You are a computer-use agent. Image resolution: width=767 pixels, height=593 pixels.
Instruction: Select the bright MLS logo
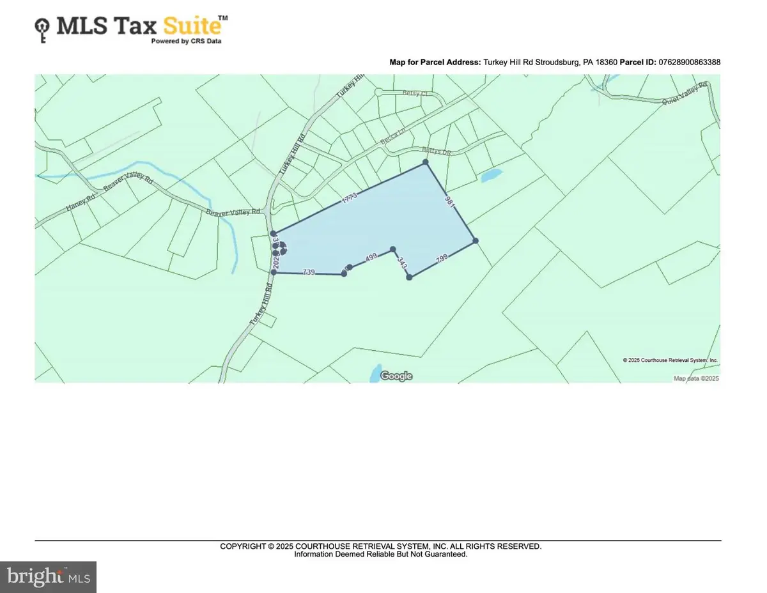click(x=48, y=576)
